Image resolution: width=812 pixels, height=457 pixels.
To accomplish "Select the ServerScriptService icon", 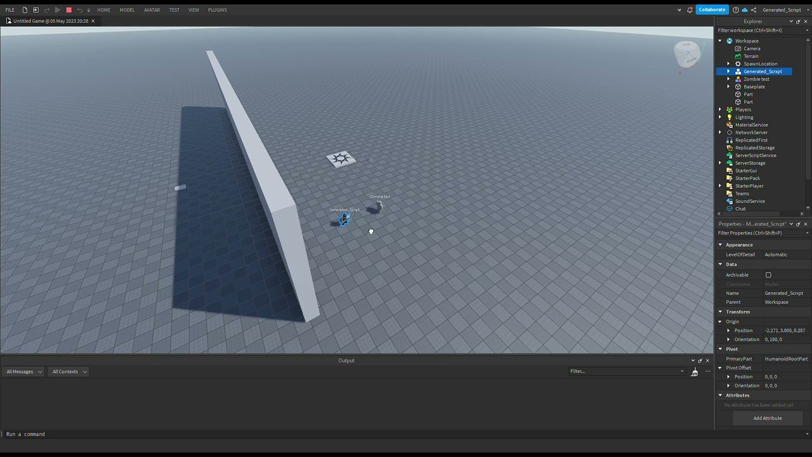I will (730, 156).
